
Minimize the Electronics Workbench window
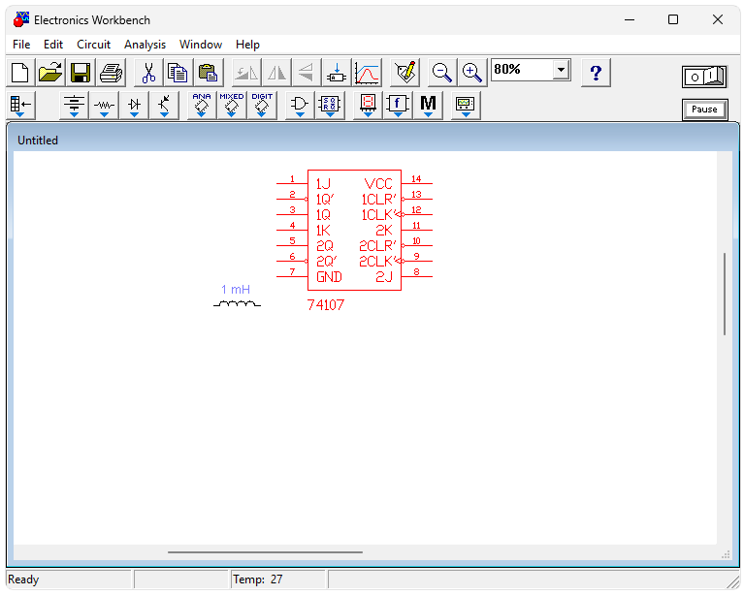pyautogui.click(x=630, y=19)
